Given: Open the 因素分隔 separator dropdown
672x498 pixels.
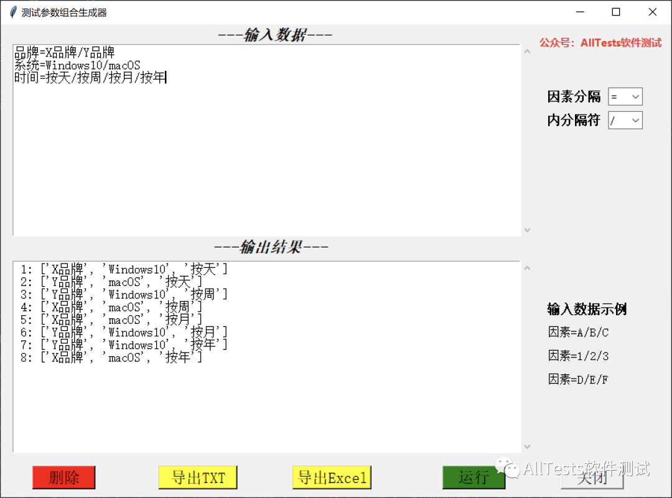Looking at the screenshot, I should (636, 96).
